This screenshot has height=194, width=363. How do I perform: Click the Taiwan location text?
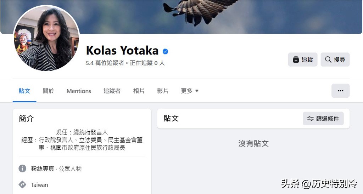coord(39,185)
